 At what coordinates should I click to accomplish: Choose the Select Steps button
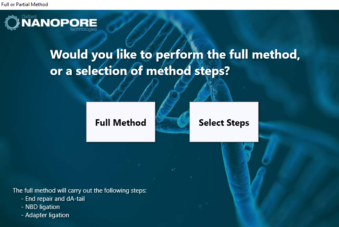(224, 122)
